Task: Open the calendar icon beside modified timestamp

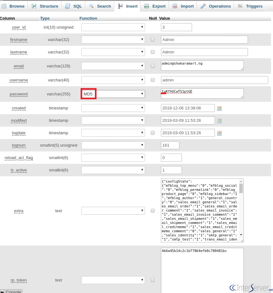Action: click(x=219, y=121)
